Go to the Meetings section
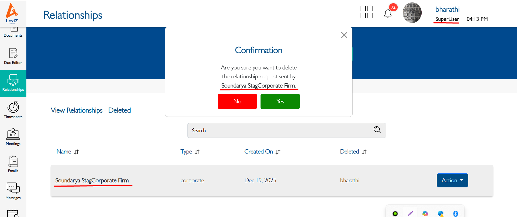The width and height of the screenshot is (517, 217). point(13,137)
